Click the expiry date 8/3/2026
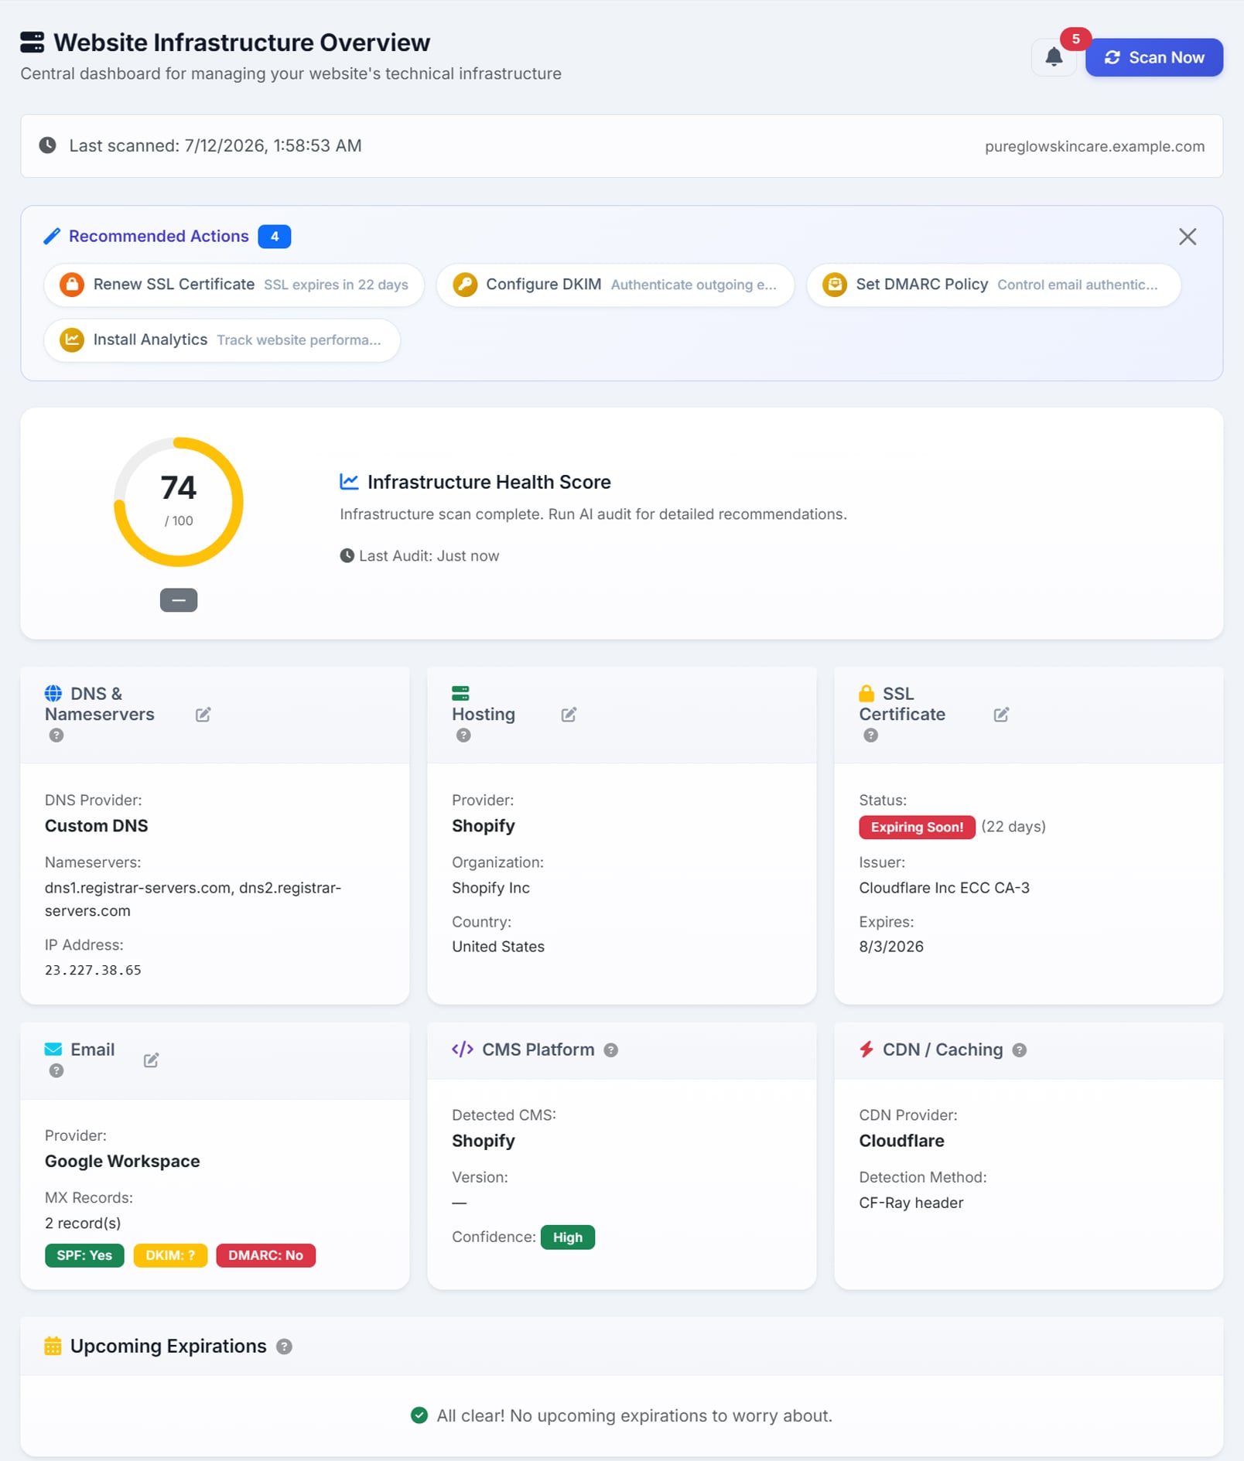Image resolution: width=1244 pixels, height=1461 pixels. pyautogui.click(x=891, y=947)
